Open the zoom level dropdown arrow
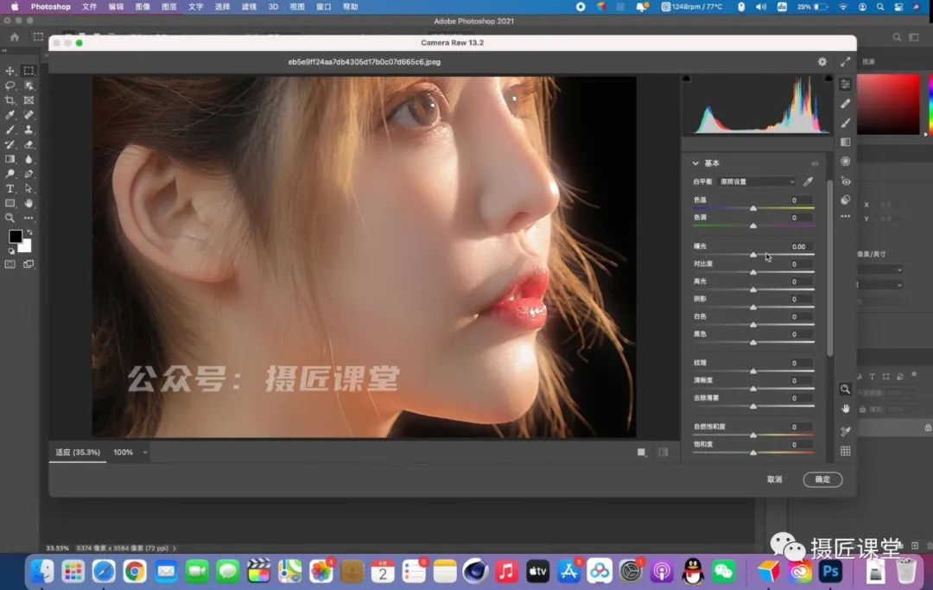Image resolution: width=933 pixels, height=590 pixels. click(x=144, y=453)
